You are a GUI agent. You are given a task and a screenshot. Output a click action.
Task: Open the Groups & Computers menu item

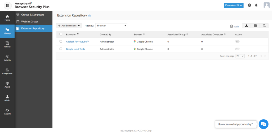(x=32, y=15)
